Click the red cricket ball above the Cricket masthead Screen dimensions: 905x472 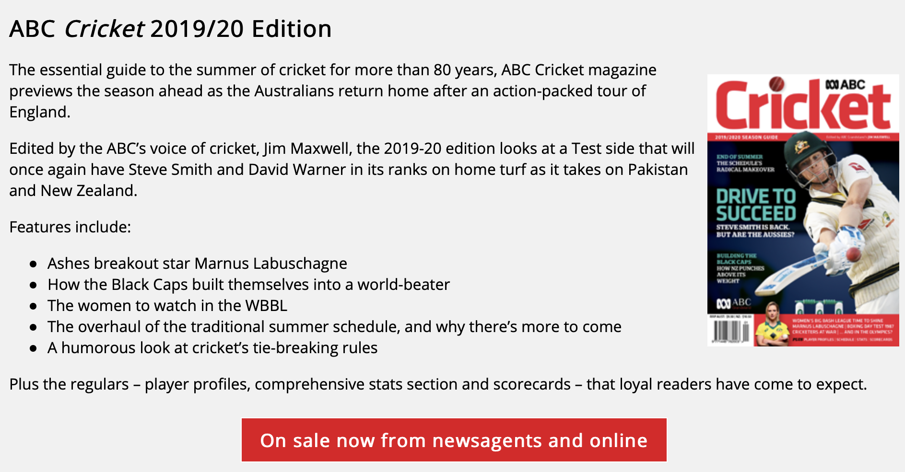(776, 84)
